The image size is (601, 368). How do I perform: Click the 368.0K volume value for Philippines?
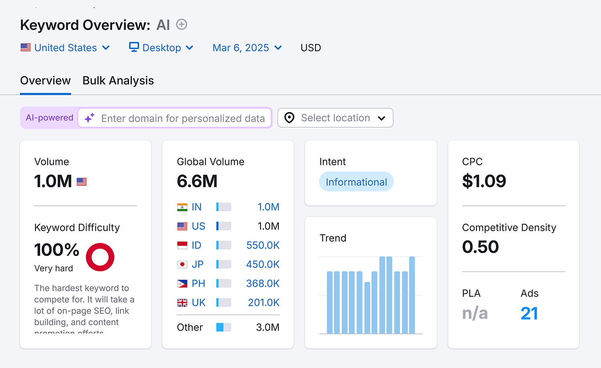click(x=263, y=284)
